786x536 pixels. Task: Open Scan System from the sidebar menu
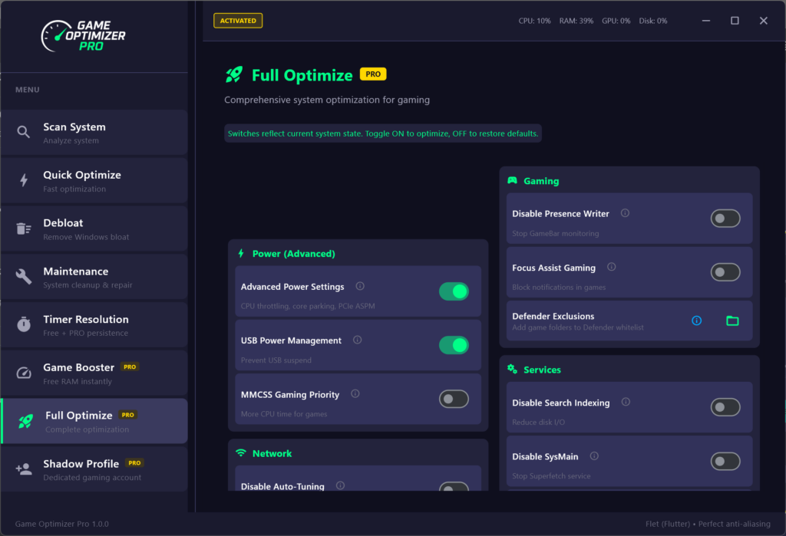94,133
